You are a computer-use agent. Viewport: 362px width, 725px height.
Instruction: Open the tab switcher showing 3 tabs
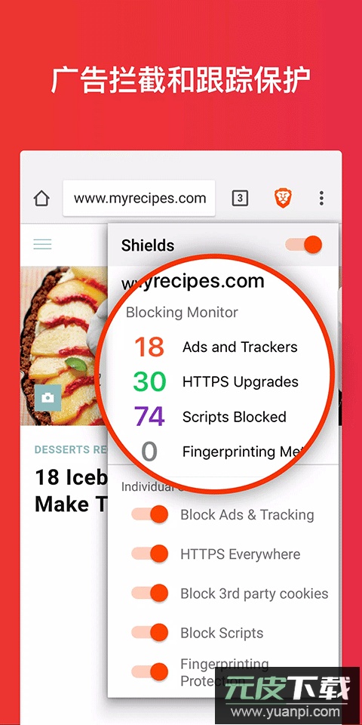coord(240,199)
